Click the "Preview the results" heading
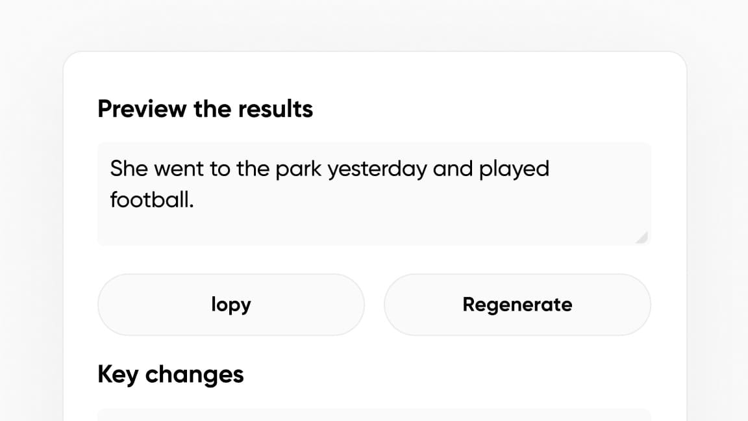Viewport: 748px width, 421px height. pos(205,109)
